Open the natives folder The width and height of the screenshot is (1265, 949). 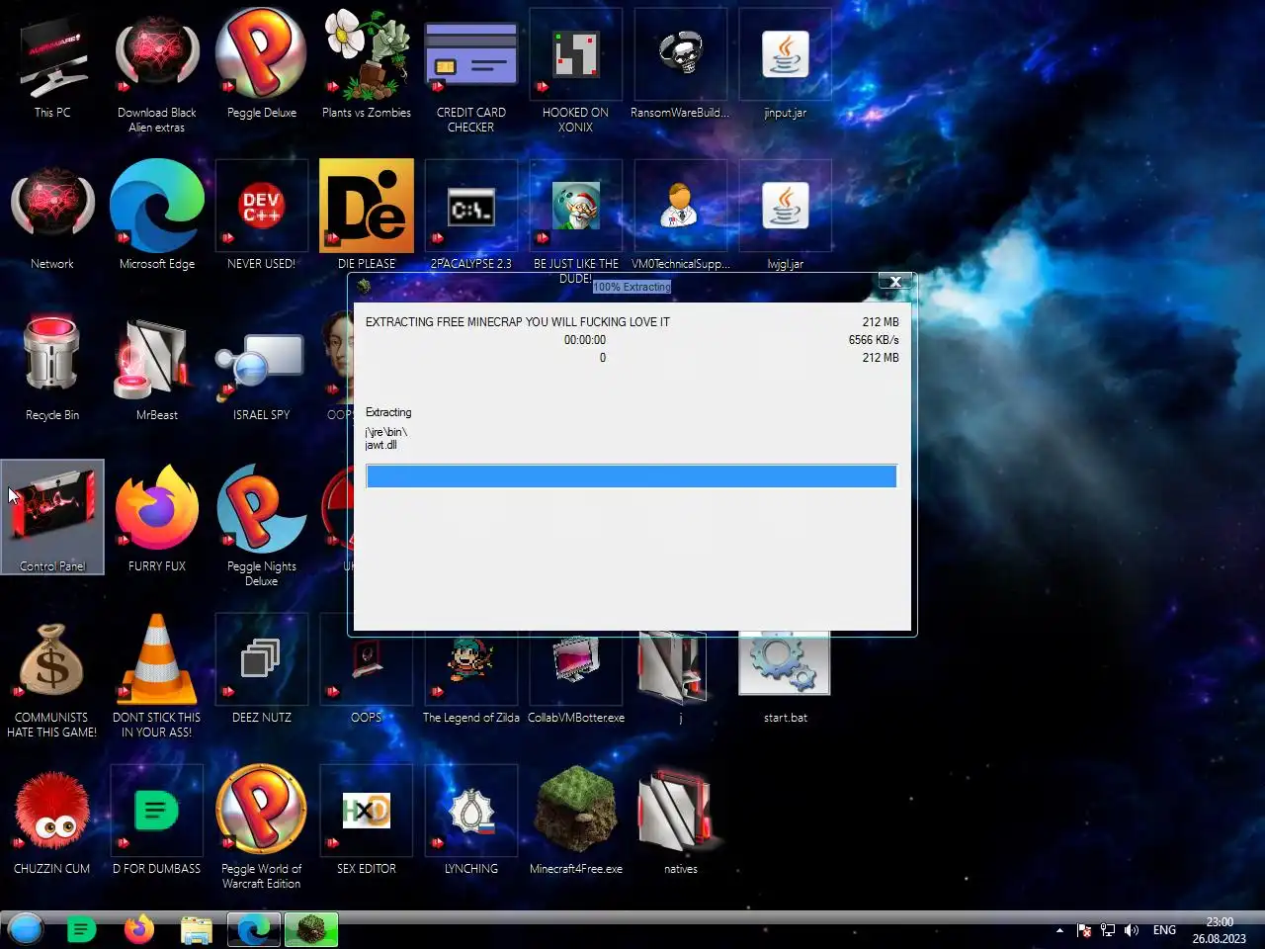pos(681,823)
